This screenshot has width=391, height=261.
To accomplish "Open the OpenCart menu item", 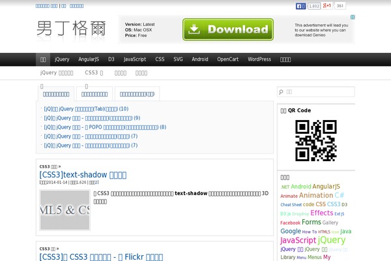I will 227,59.
